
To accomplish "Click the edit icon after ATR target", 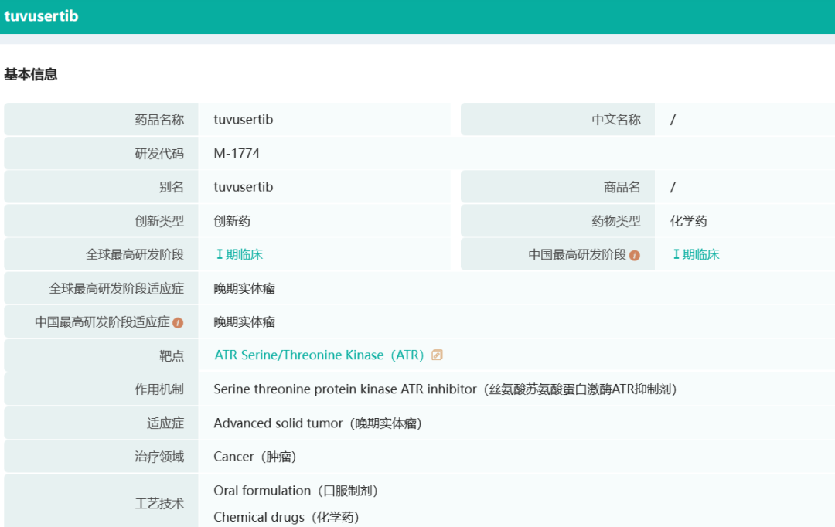I will pos(437,355).
